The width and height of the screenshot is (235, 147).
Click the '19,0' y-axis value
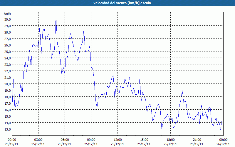coord(7,90)
